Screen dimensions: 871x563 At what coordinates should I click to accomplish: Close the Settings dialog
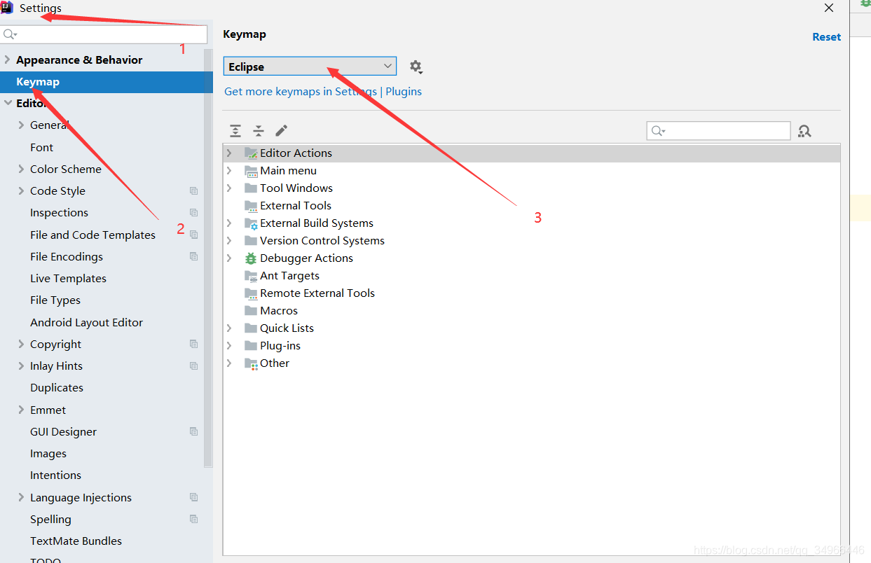[829, 8]
